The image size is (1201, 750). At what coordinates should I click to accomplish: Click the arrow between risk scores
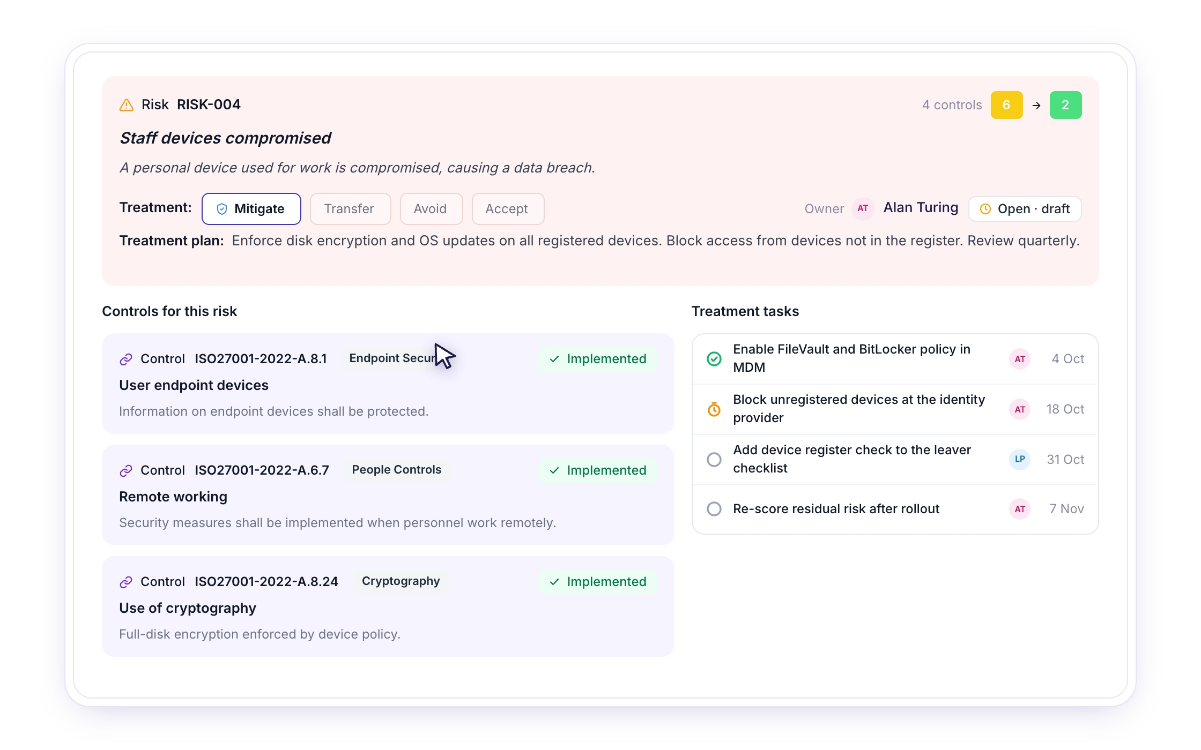[x=1036, y=106]
